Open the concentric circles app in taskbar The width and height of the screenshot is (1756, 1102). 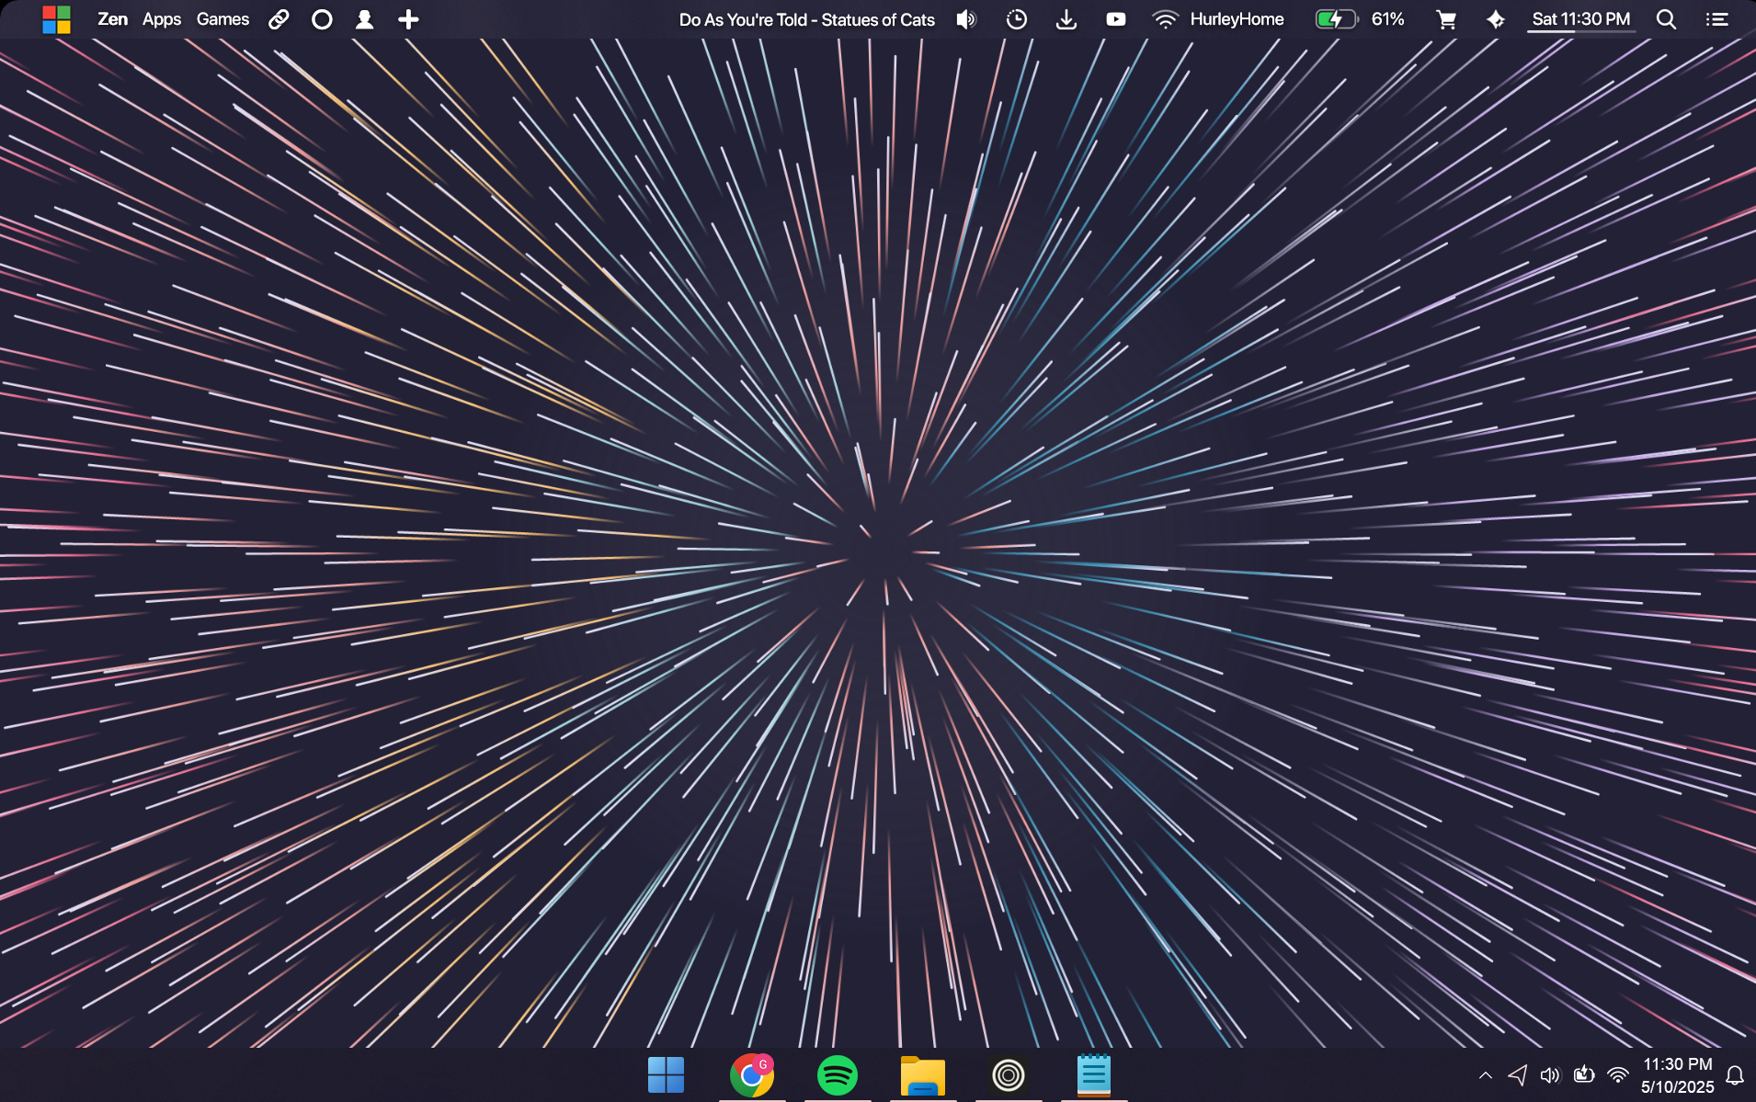tap(1009, 1074)
